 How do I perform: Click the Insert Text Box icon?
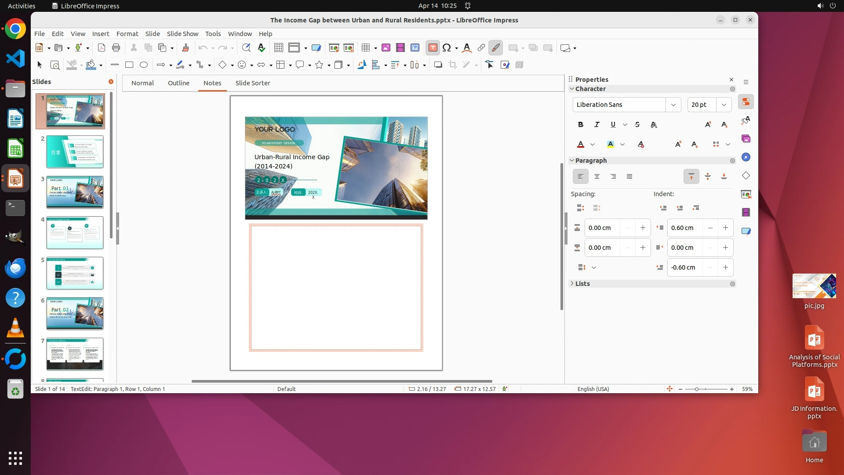click(x=433, y=48)
